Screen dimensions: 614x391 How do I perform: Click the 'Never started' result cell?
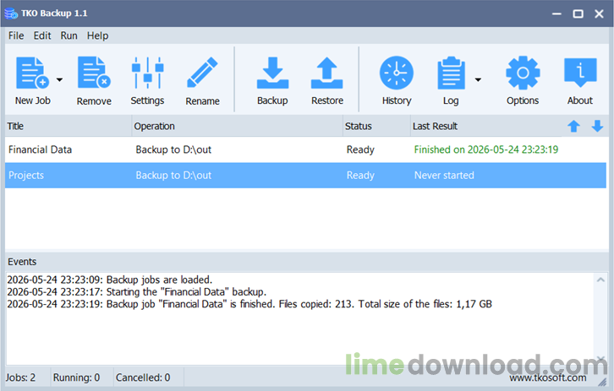click(444, 175)
